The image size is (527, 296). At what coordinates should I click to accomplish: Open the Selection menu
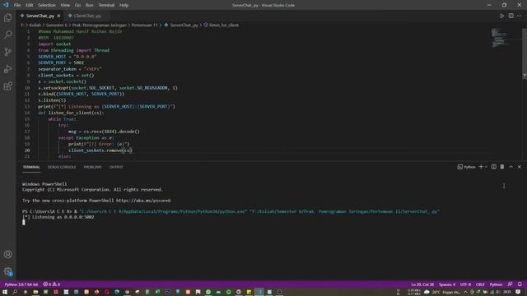point(47,5)
